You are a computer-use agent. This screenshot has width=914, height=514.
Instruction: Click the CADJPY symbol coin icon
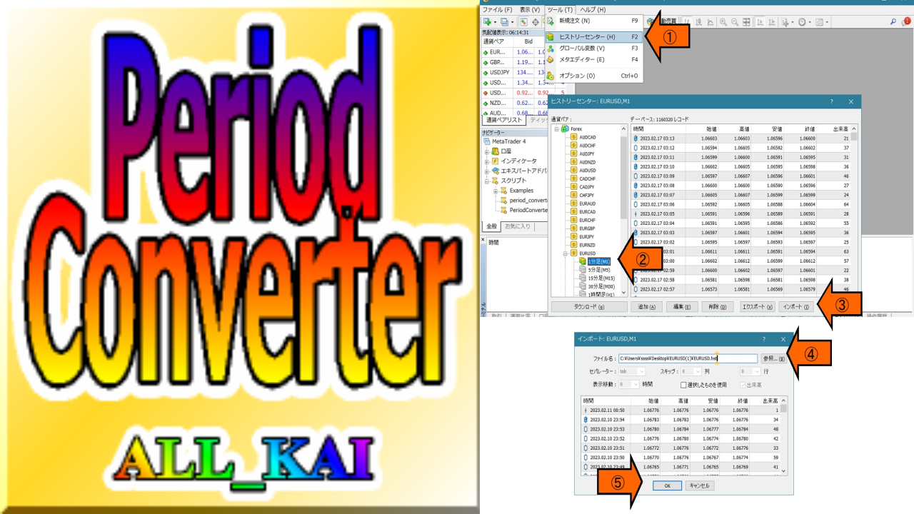573,187
